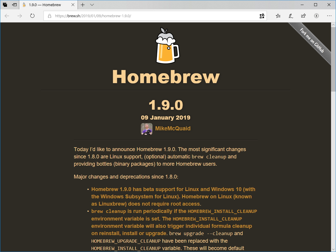Open the Favorites hub in Edge
Image resolution: width=336 pixels, height=252 pixels.
click(x=278, y=16)
